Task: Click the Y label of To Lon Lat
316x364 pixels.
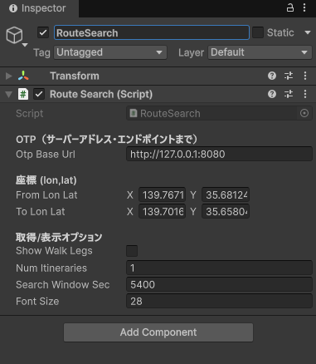Action: pos(193,212)
